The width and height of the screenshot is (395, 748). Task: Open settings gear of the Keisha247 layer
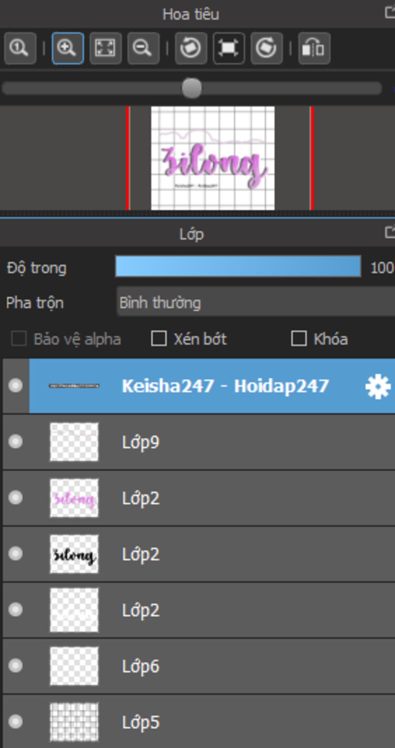point(378,386)
